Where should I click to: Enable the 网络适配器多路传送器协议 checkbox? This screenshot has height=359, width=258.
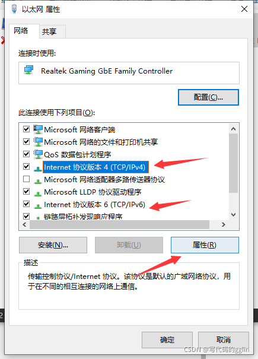tap(27, 179)
